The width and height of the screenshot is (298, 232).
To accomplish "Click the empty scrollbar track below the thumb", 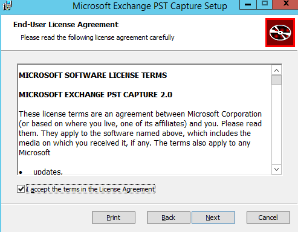I will pos(276,125).
